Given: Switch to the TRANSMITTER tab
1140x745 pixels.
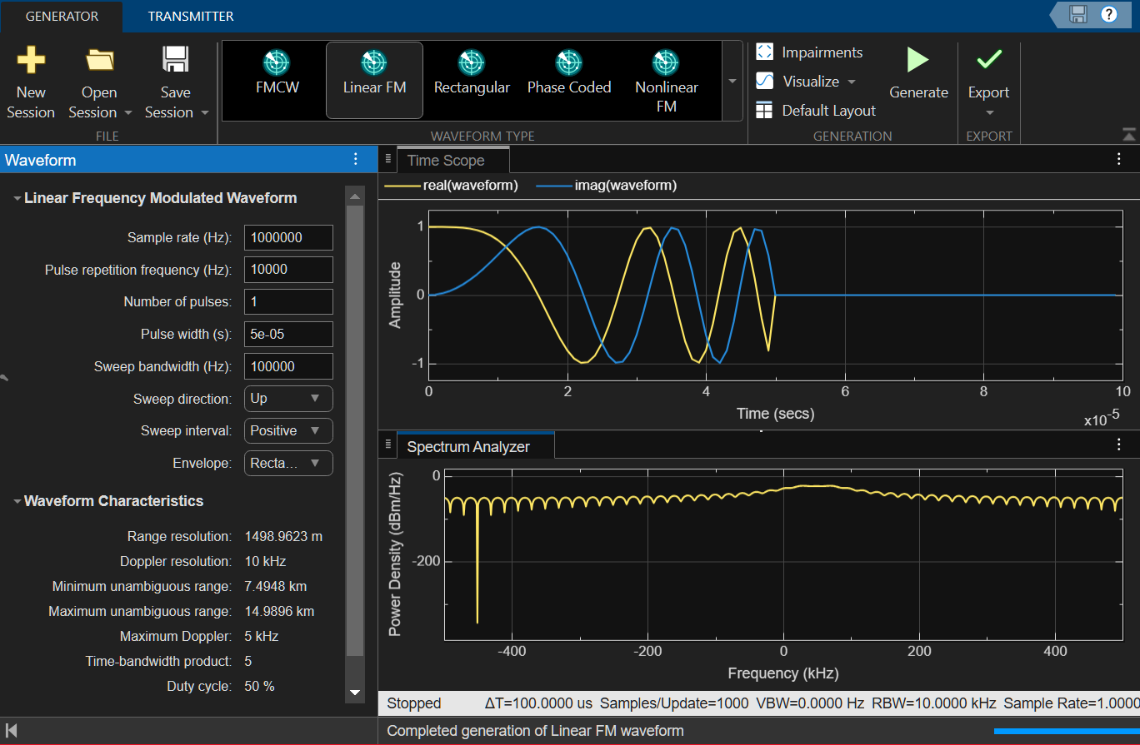Looking at the screenshot, I should [x=190, y=15].
